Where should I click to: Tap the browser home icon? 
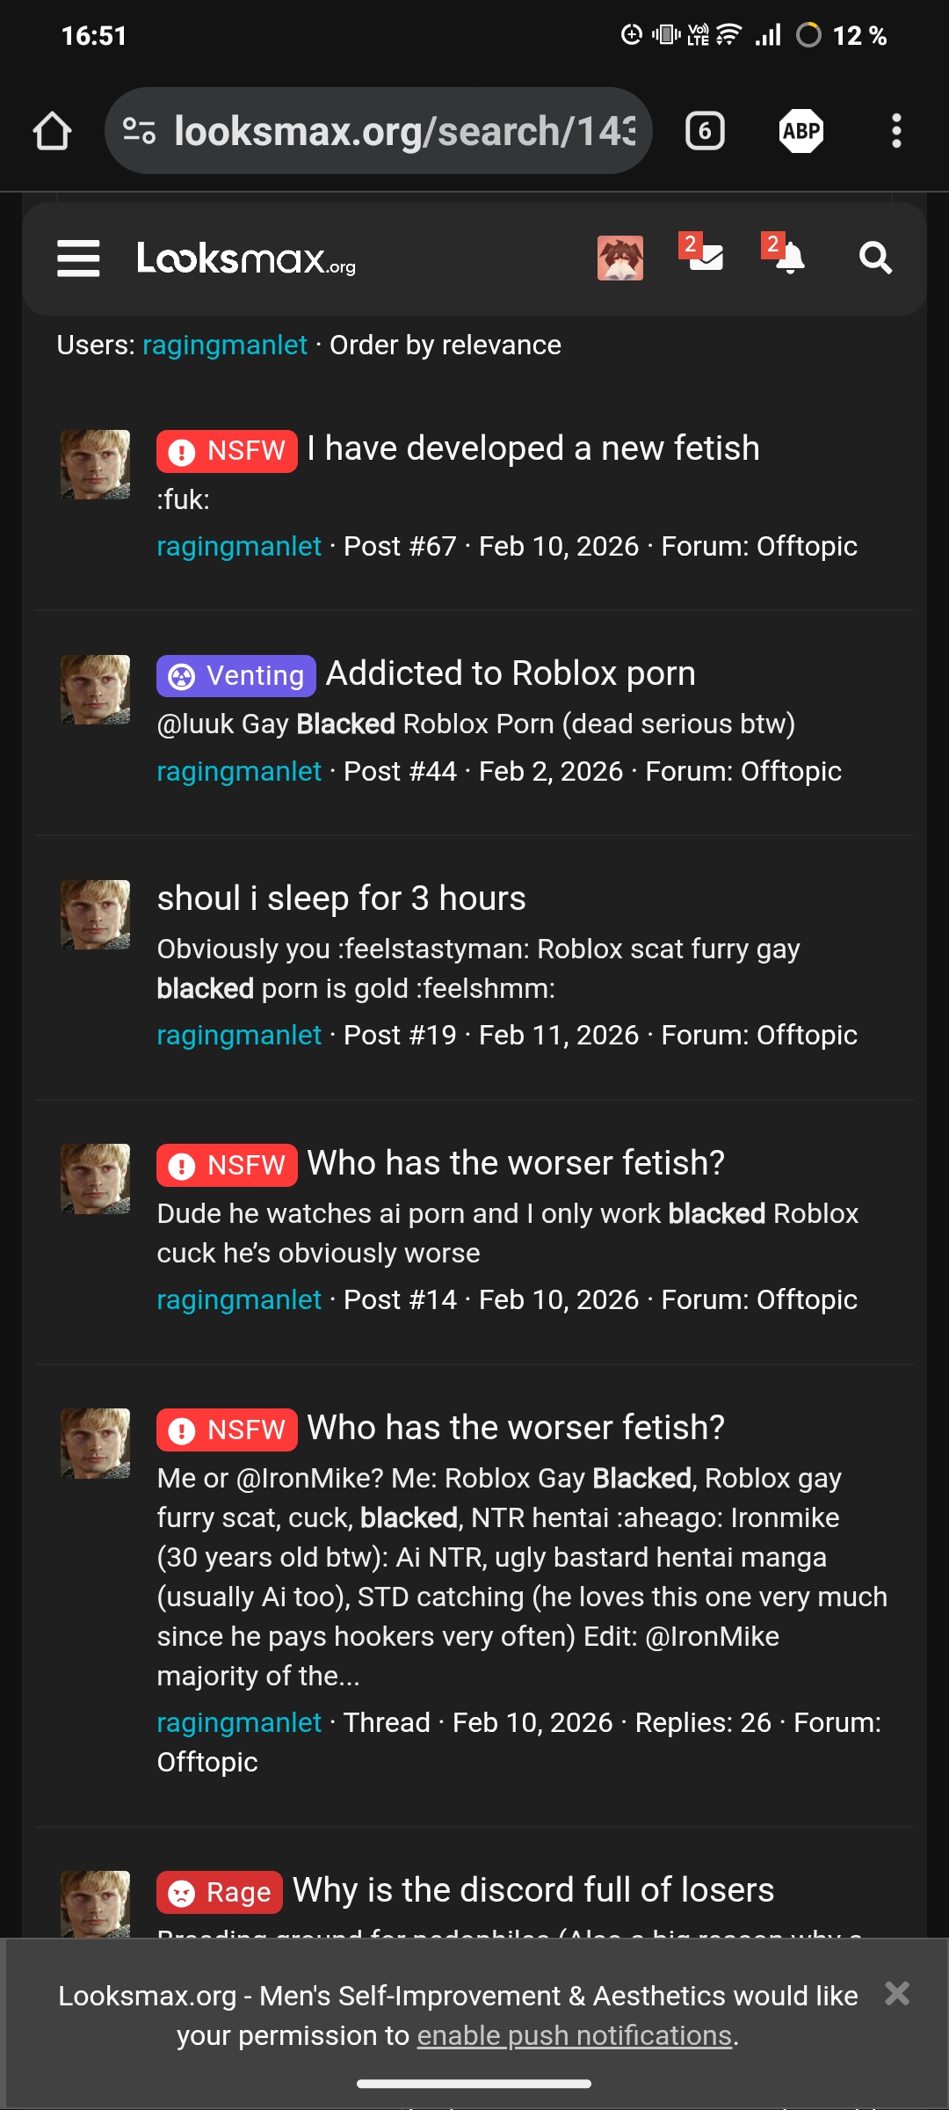52,131
